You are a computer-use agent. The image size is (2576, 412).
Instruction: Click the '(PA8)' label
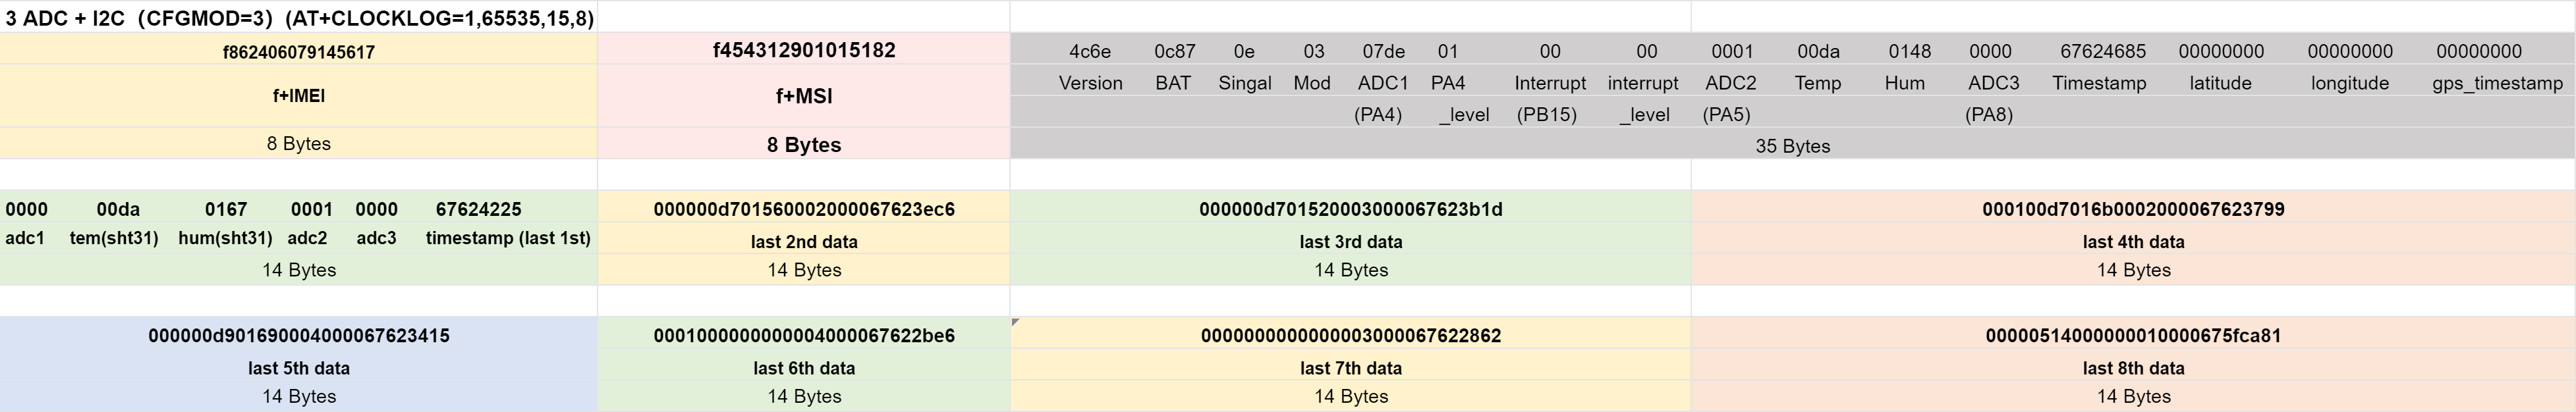tap(1989, 115)
